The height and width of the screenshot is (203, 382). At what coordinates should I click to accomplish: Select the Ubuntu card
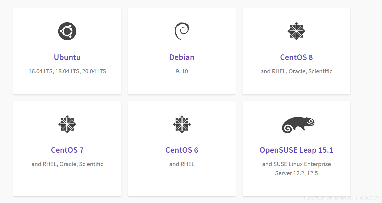(x=67, y=51)
